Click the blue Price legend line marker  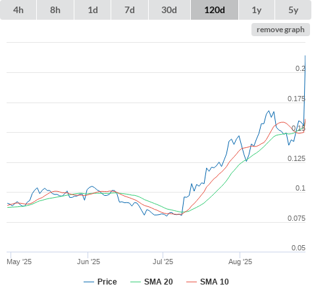pyautogui.click(x=89, y=282)
